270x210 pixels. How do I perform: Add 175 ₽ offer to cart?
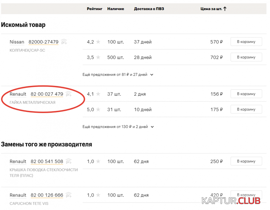click(x=246, y=109)
